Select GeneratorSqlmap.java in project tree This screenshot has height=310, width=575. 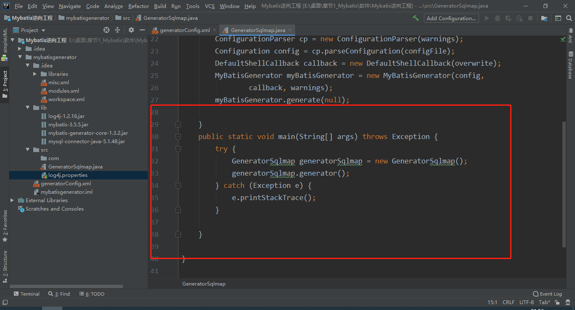[75, 167]
